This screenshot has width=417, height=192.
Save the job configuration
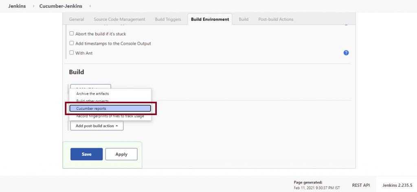(x=86, y=154)
